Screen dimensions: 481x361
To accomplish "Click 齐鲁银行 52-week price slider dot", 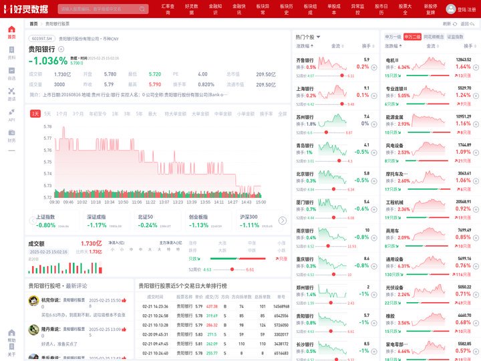I will [x=342, y=76].
